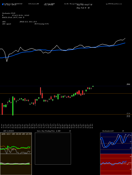Click the white price line's final peak
The width and height of the screenshot is (132, 175).
[x=125, y=38]
